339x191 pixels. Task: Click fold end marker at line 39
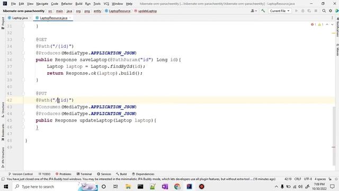(23, 80)
